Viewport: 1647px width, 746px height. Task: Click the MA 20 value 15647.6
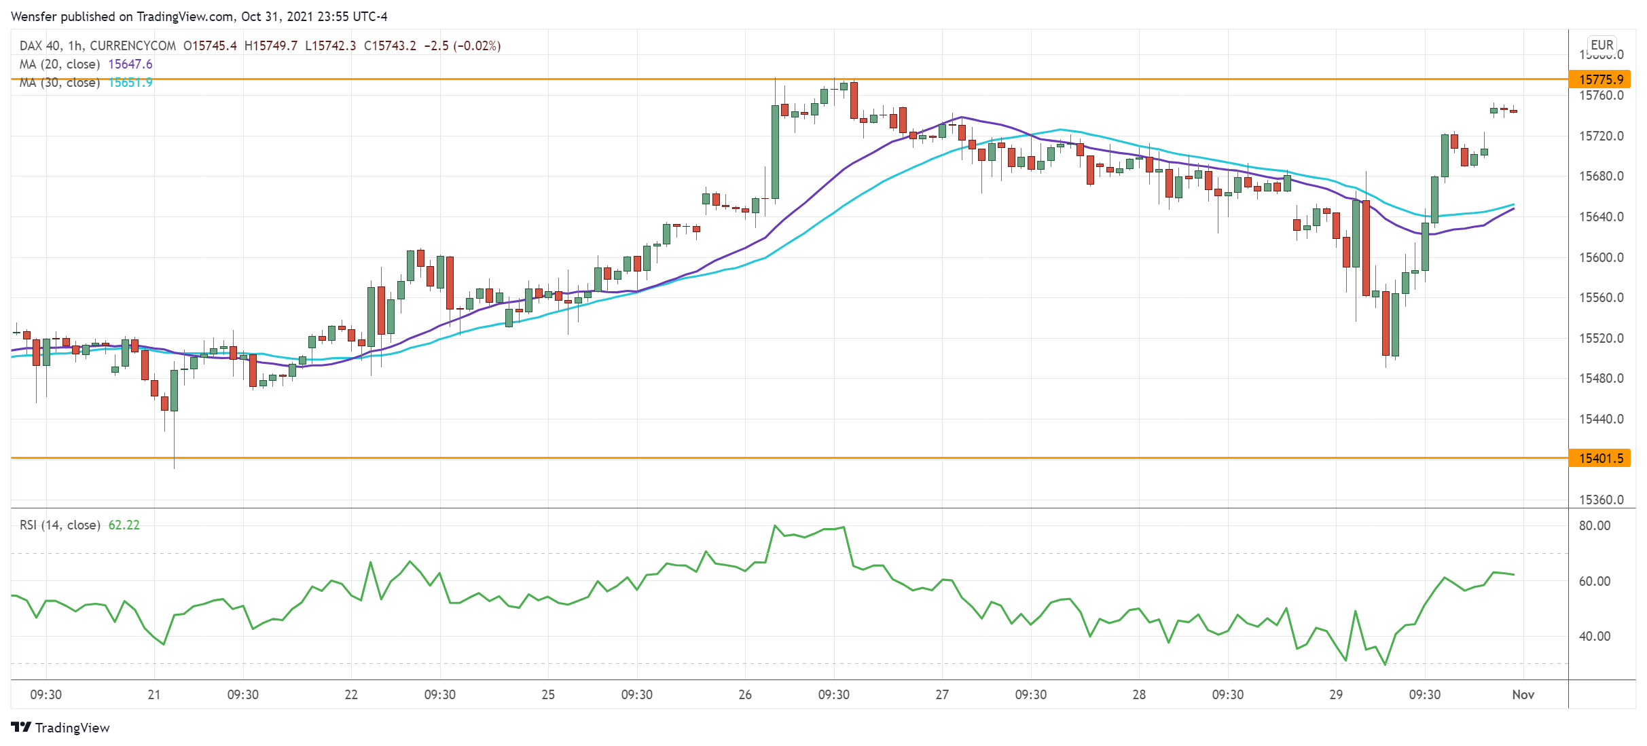[130, 64]
